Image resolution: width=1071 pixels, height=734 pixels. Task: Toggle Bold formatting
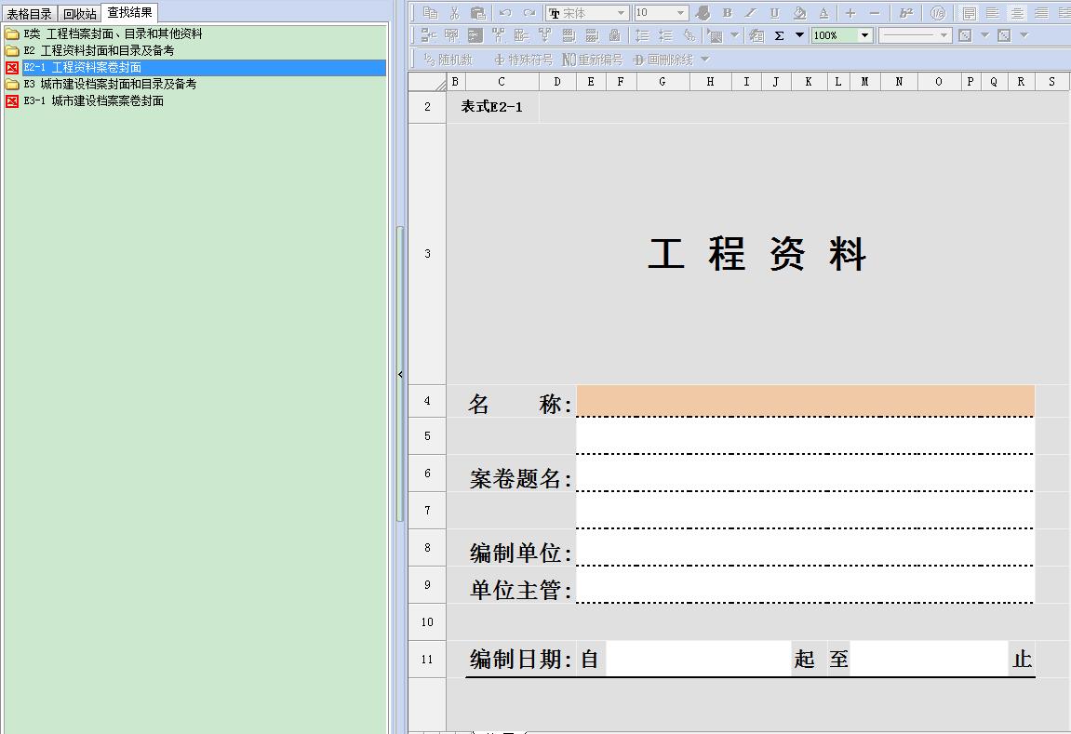pos(727,13)
